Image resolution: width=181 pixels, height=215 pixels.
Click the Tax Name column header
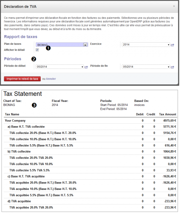point(12,115)
